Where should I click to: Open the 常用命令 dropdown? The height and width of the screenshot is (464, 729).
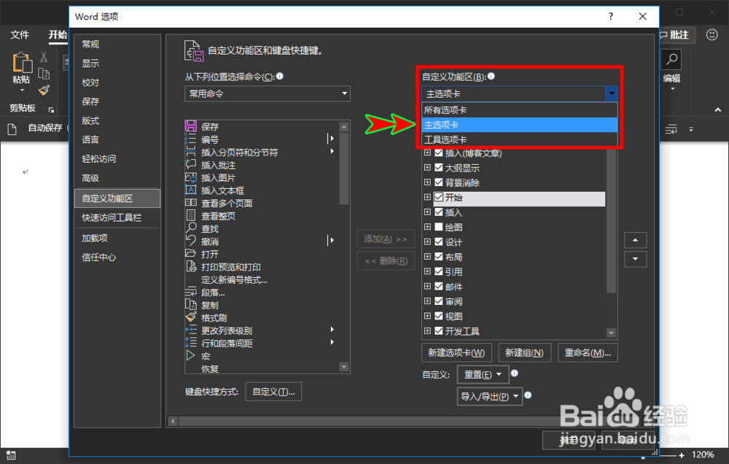(x=267, y=93)
